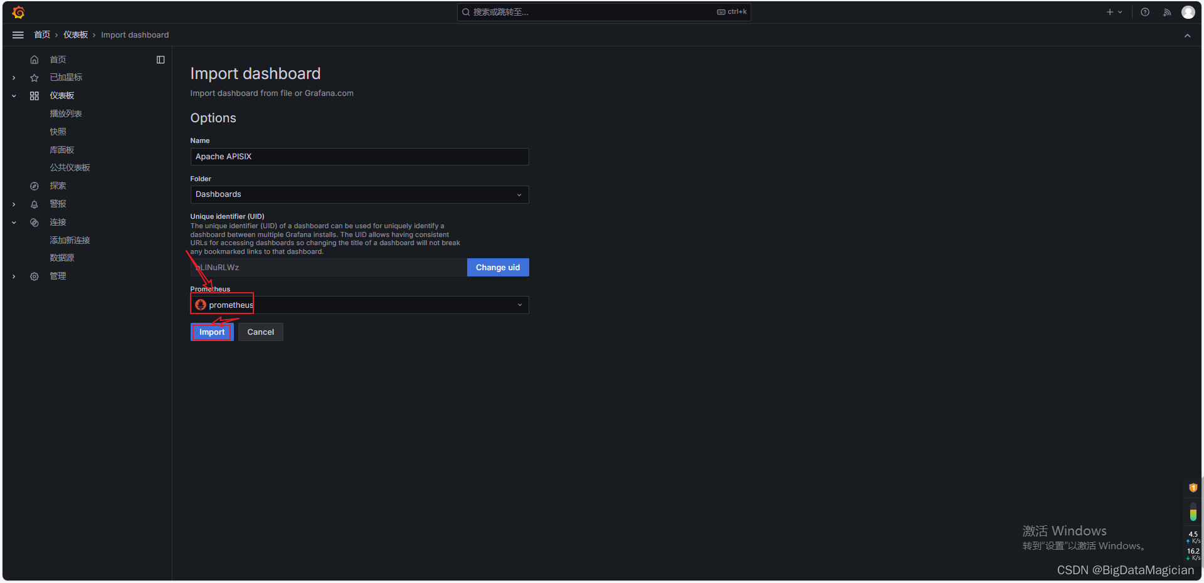Click the bell Alerting icon
This screenshot has height=583, width=1204.
[x=34, y=204]
